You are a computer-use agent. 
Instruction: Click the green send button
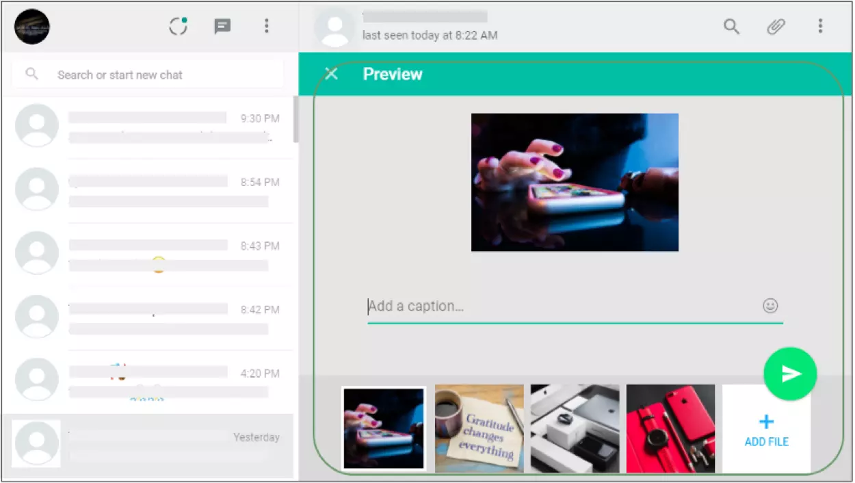790,374
